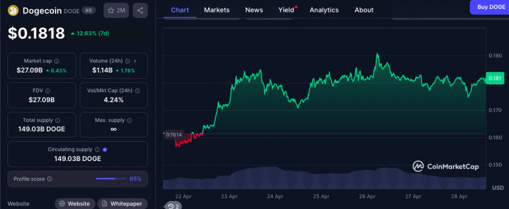Click the $0.1818 price value
509x209 pixels.
click(x=36, y=33)
